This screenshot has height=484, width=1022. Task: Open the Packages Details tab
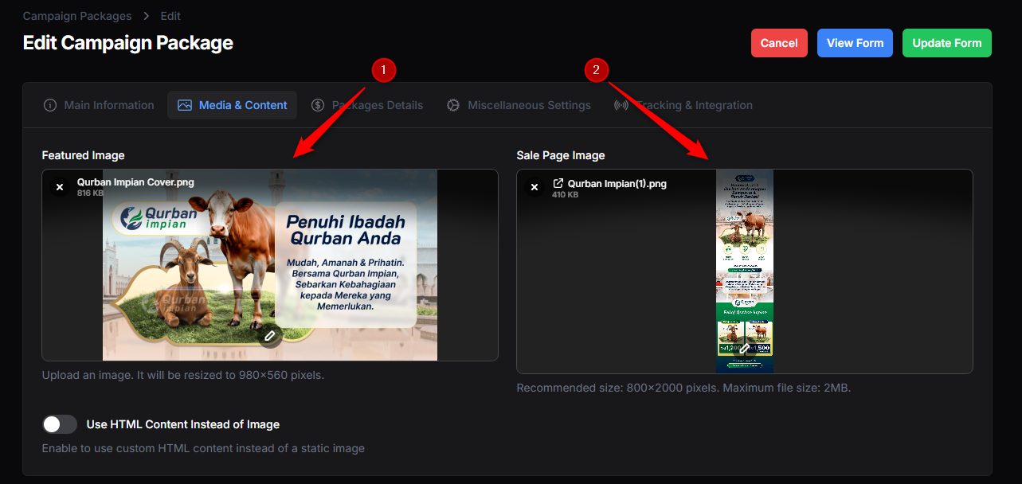[366, 105]
